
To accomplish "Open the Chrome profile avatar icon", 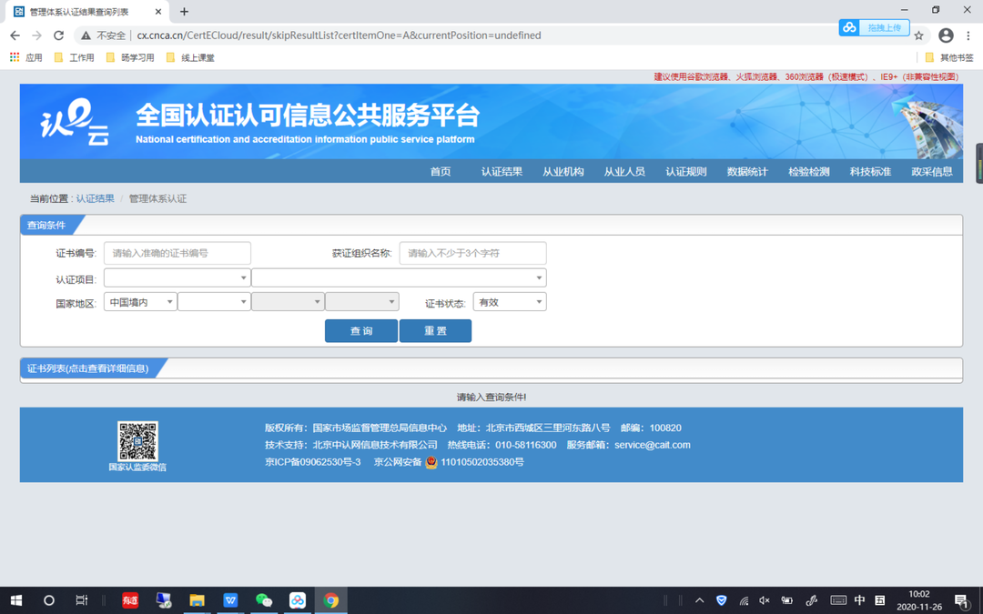I will pyautogui.click(x=946, y=35).
